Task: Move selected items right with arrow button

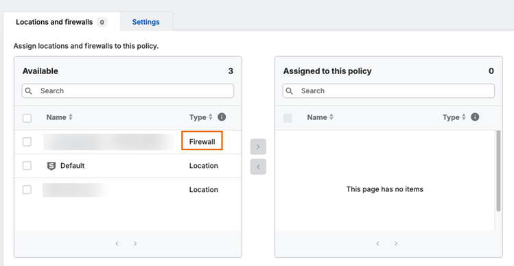Action: (258, 147)
